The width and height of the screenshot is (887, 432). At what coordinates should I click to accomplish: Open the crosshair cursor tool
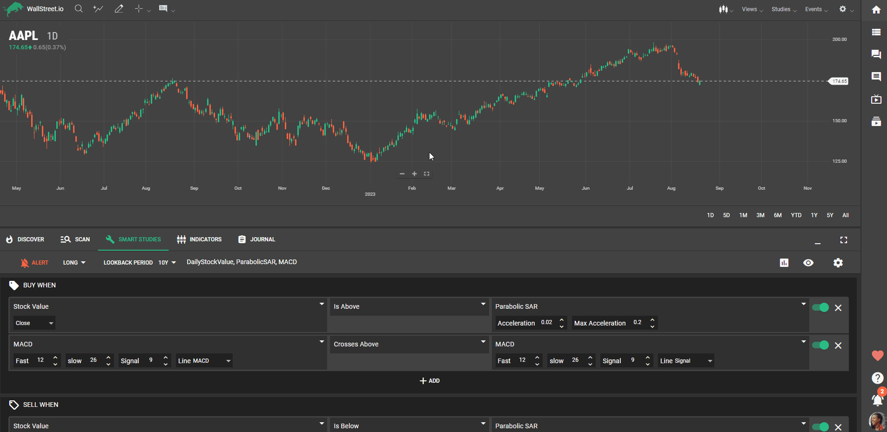tap(139, 9)
